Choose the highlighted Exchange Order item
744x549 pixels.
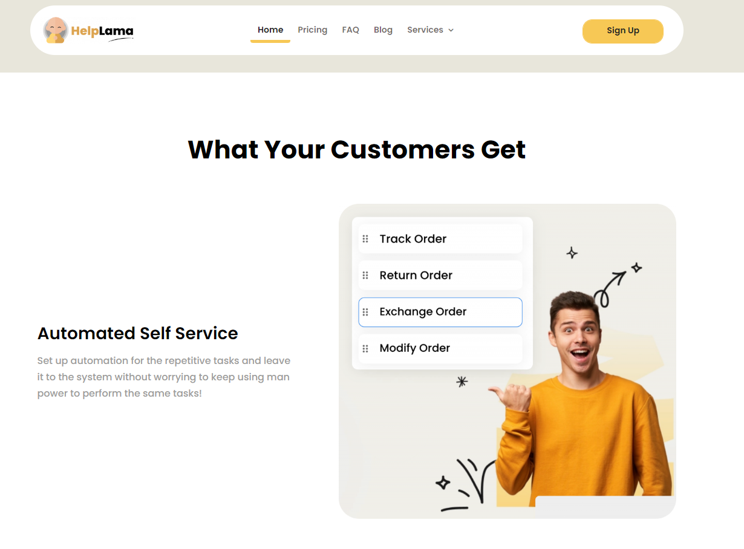point(440,312)
